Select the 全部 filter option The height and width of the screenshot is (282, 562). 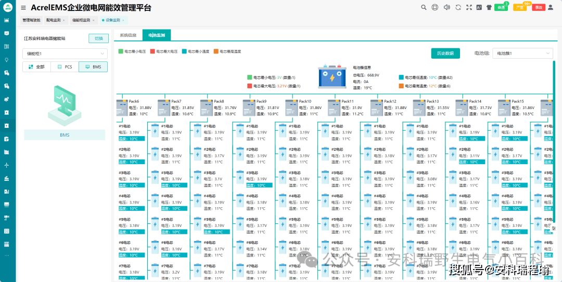tap(36, 67)
